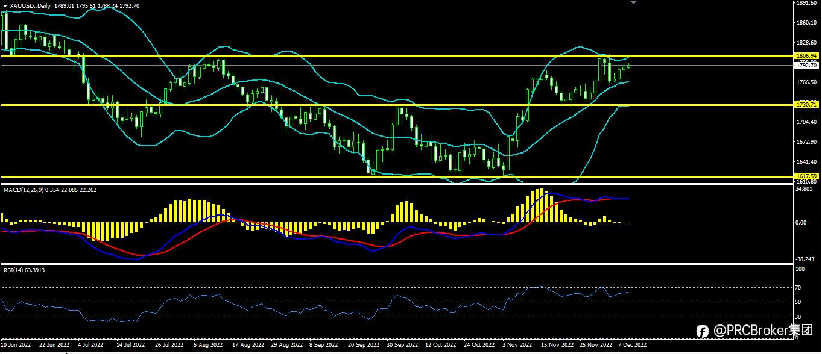
Task: Click the 1828.60 price axis label
Action: coord(806,43)
